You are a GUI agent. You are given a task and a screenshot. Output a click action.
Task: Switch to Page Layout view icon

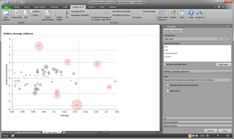193,136
